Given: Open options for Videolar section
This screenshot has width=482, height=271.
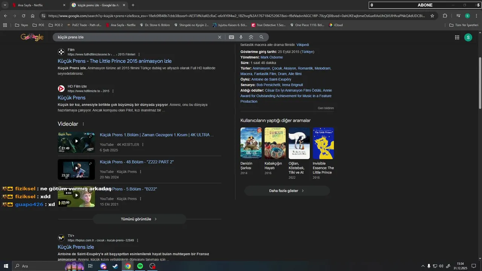Looking at the screenshot, I should (x=83, y=124).
